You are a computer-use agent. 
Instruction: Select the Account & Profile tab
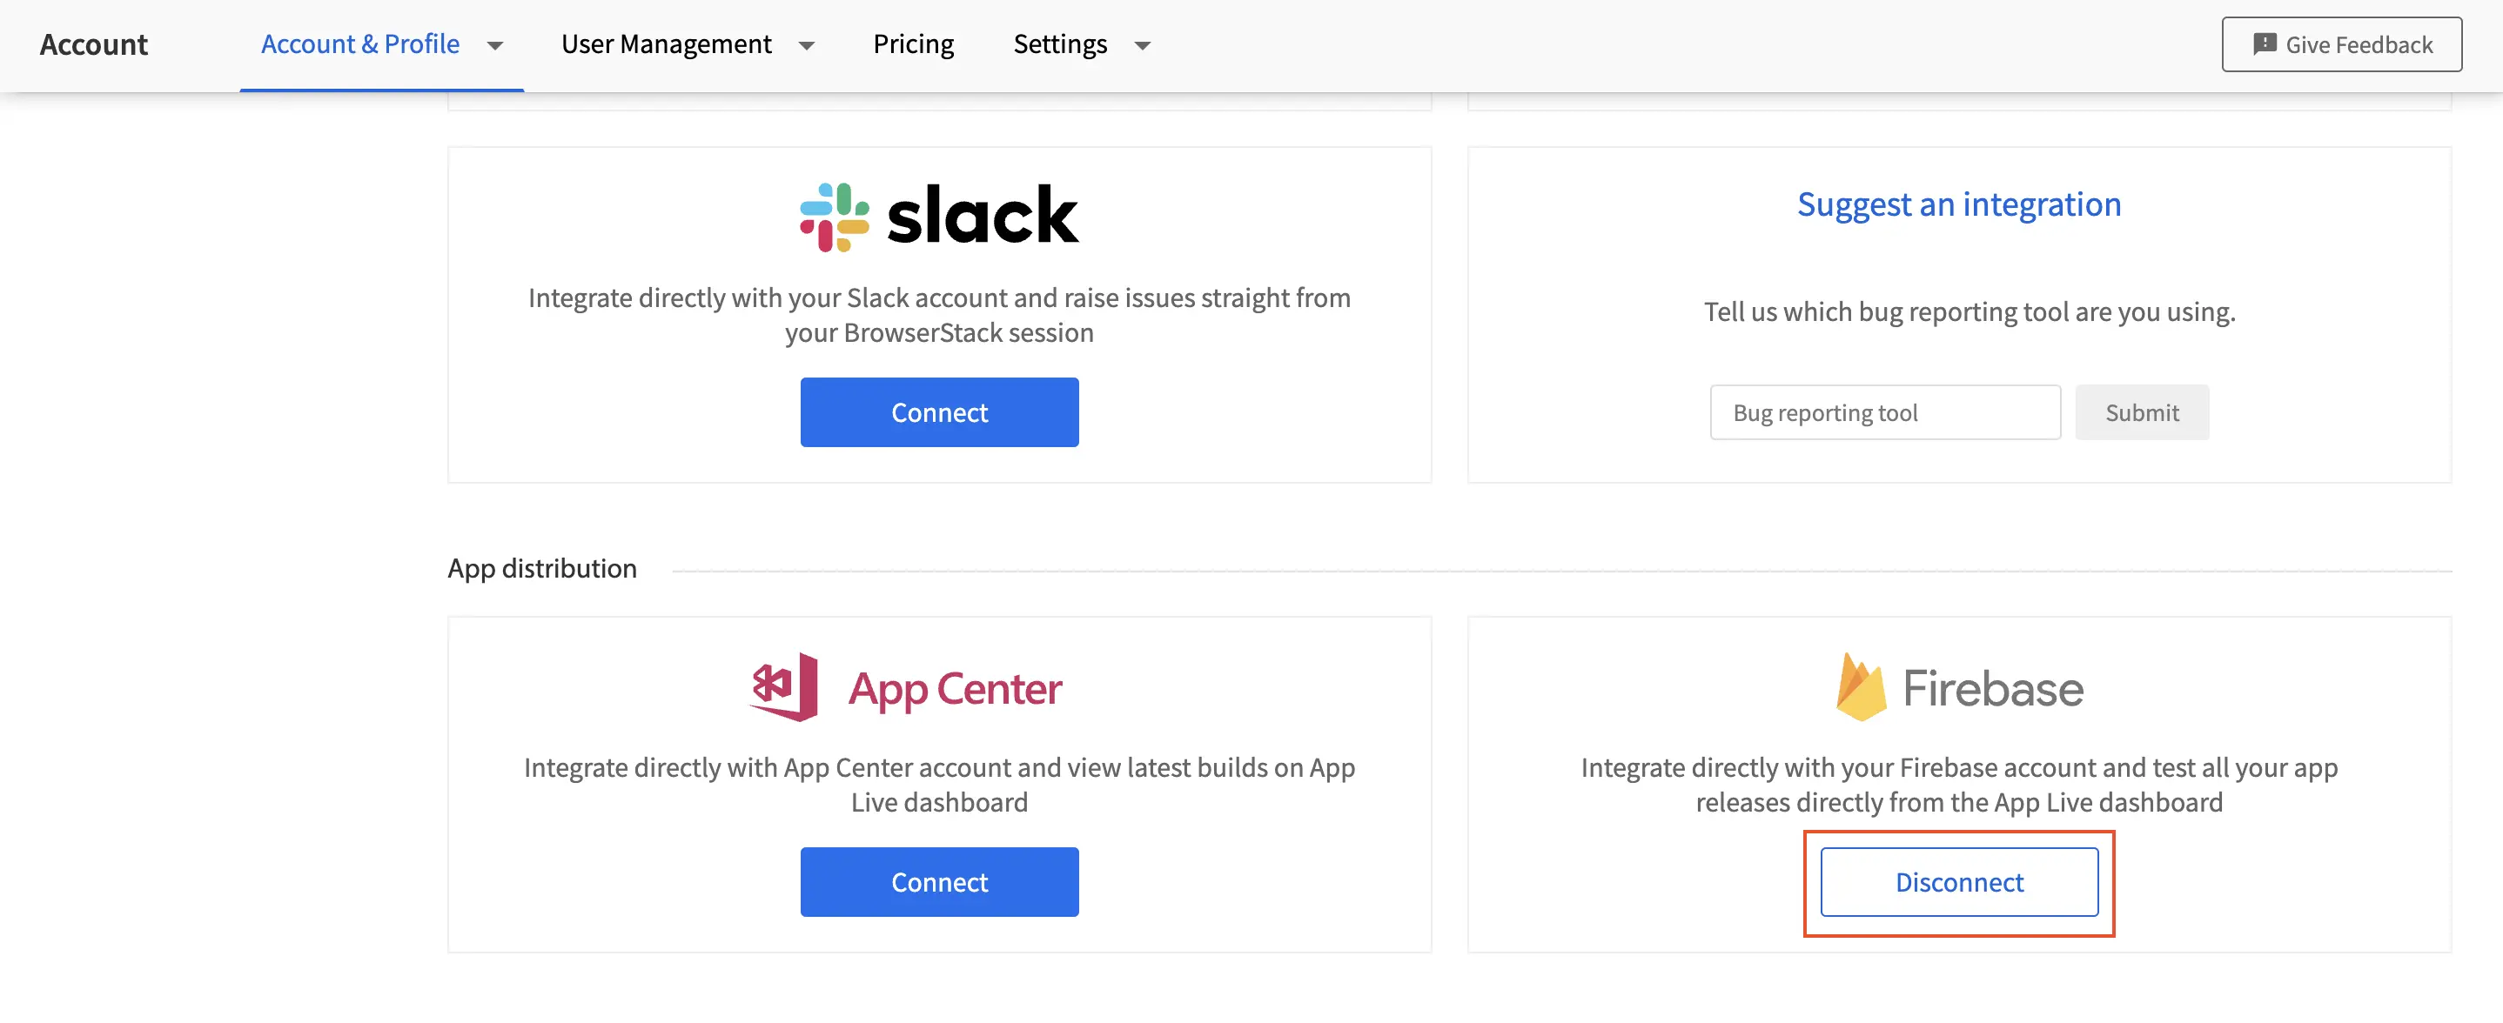(x=359, y=44)
